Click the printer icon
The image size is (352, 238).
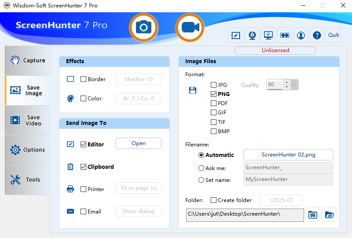click(x=70, y=189)
